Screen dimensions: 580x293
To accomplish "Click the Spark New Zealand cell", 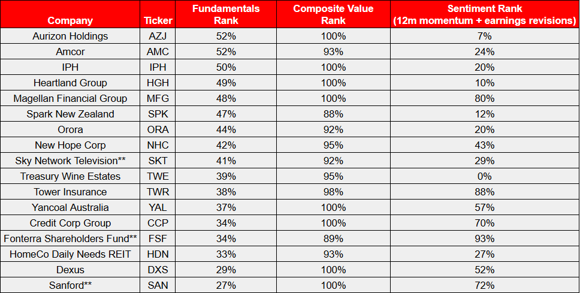I will 70,114.
